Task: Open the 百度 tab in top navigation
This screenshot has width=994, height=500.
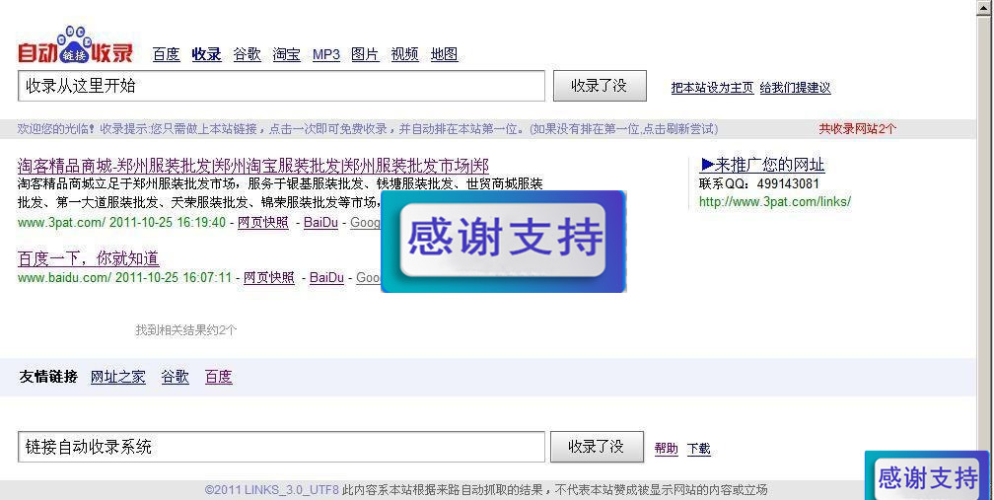Action: point(166,54)
